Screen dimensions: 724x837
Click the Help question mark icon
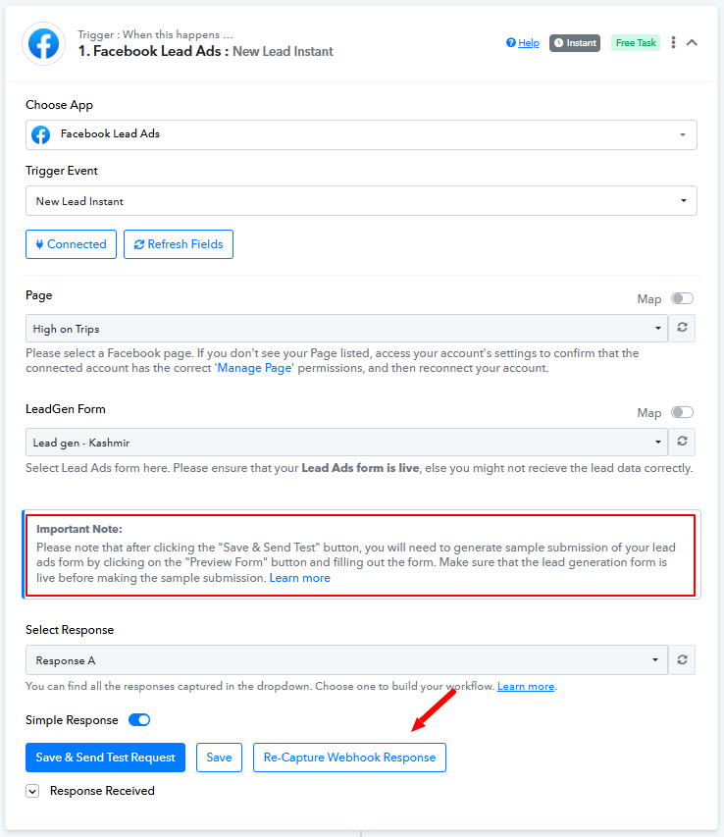coord(510,43)
